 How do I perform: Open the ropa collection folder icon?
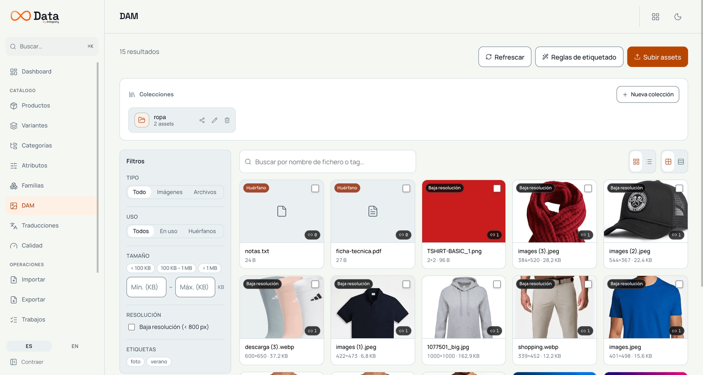click(142, 120)
